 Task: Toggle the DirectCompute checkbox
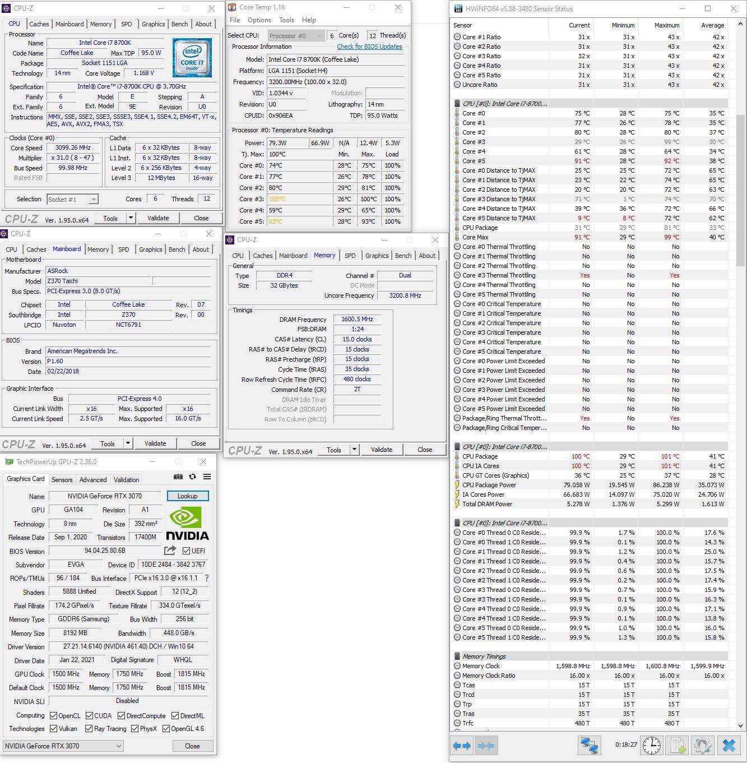pyautogui.click(x=121, y=716)
